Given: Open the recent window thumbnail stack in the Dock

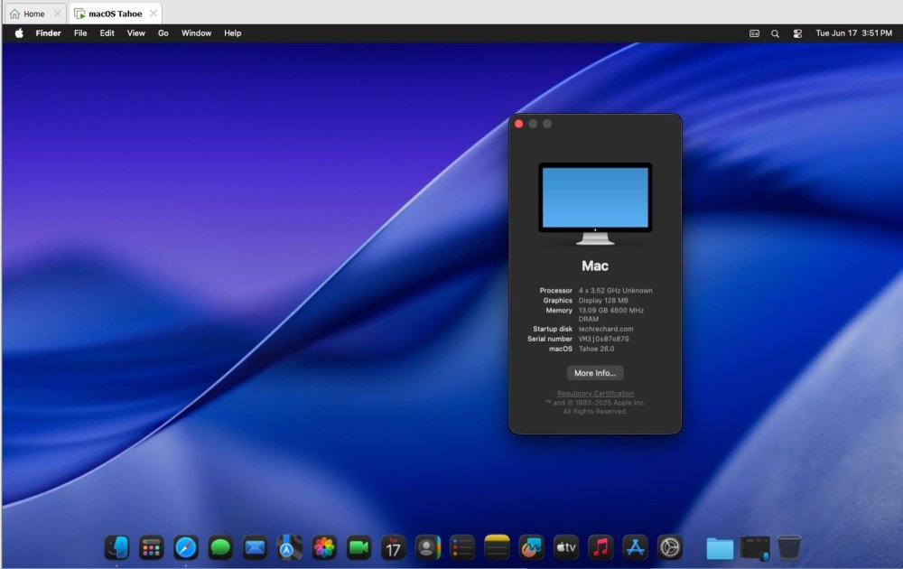Looking at the screenshot, I should [754, 547].
